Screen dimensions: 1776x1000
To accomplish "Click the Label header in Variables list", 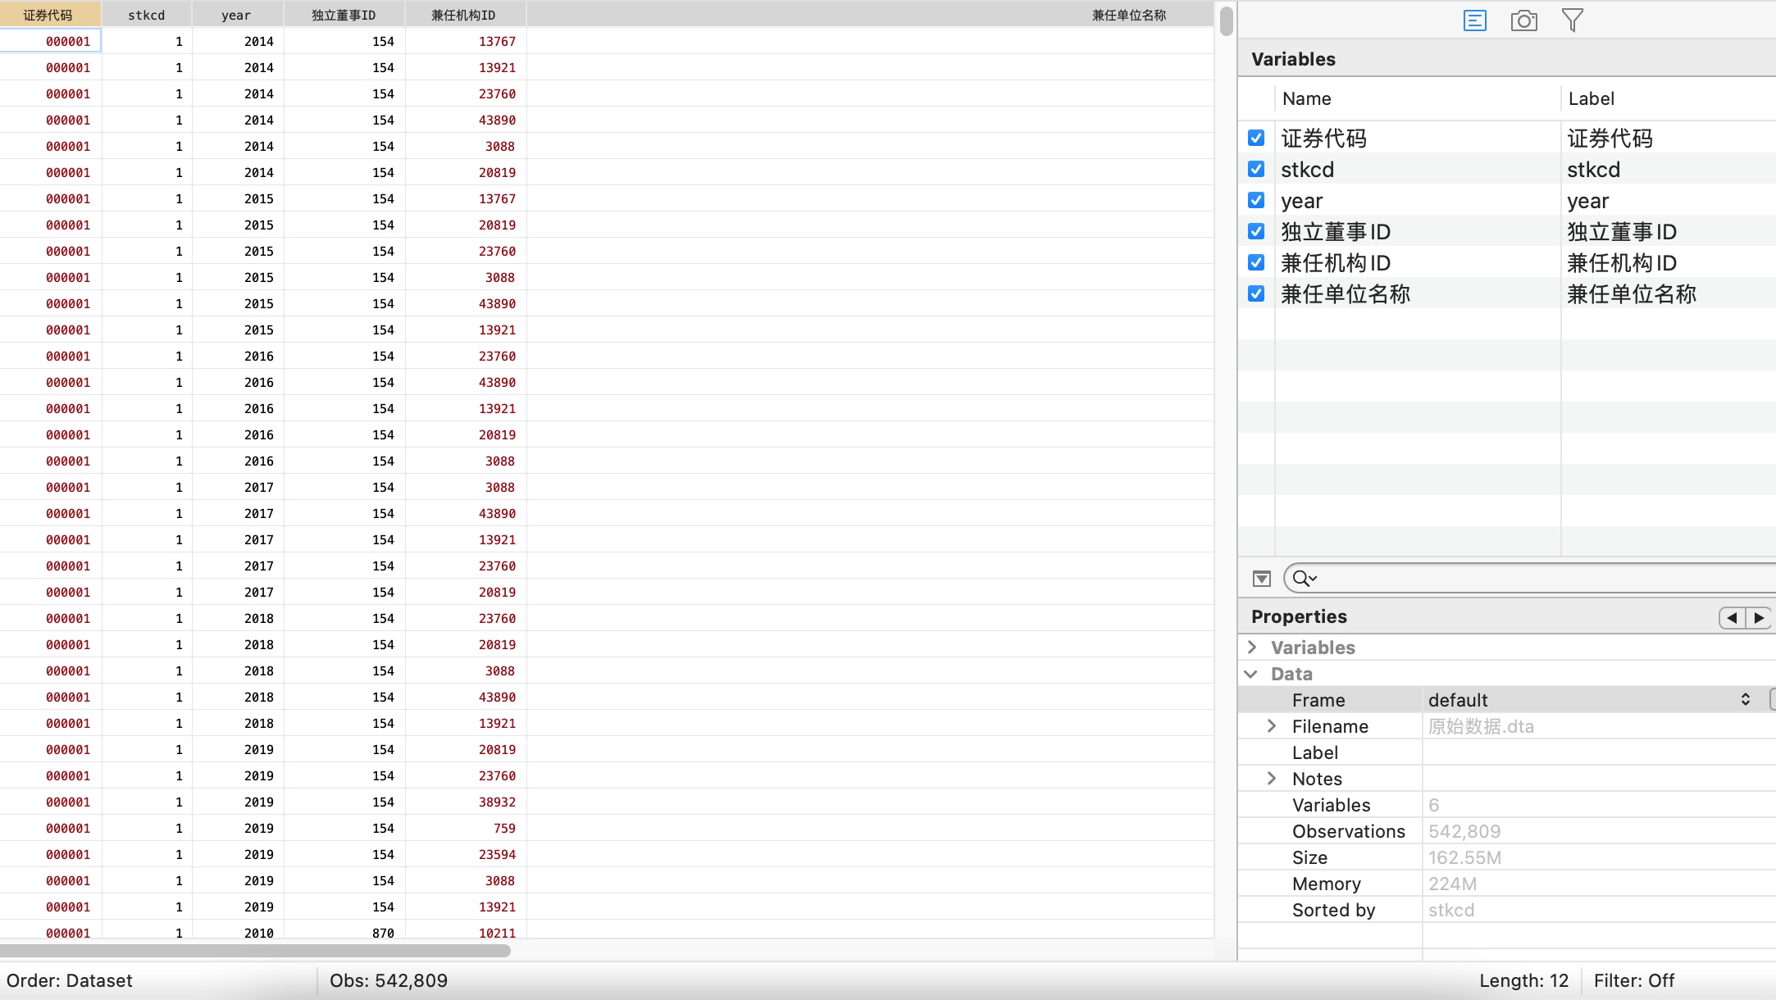I will pyautogui.click(x=1591, y=98).
